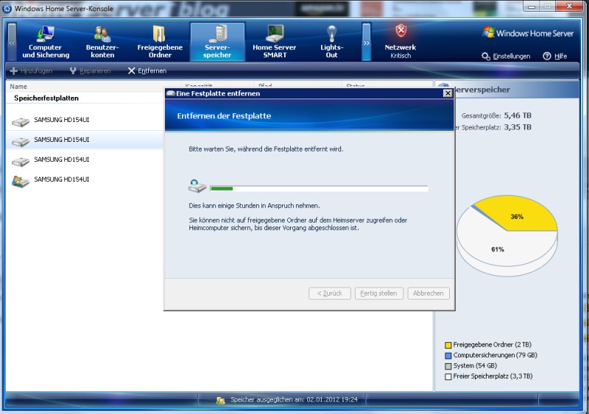Click status bar storage balance icon

(220, 401)
